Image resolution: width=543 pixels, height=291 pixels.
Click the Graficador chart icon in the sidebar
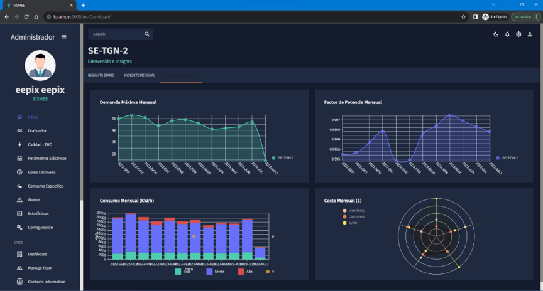(19, 130)
